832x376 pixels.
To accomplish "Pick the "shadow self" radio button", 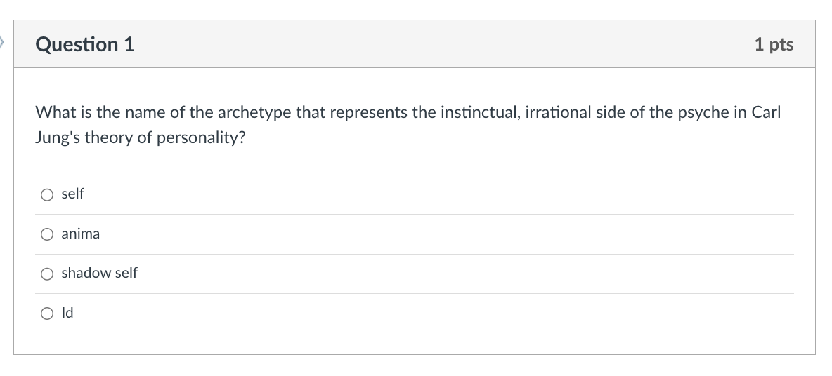I will tap(46, 274).
